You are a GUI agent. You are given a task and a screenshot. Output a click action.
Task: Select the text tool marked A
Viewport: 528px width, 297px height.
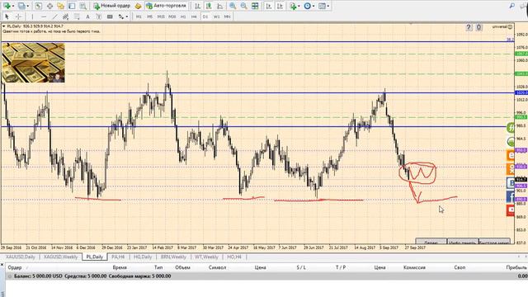coord(87,16)
